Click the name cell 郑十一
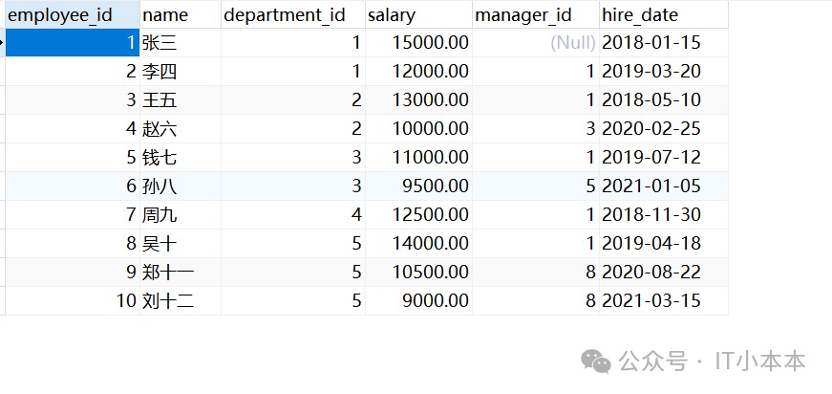The image size is (832, 394). coord(181,273)
